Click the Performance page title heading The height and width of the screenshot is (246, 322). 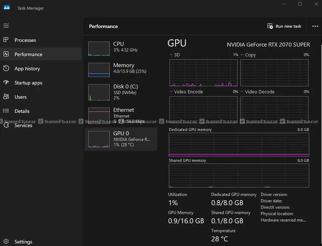click(103, 26)
